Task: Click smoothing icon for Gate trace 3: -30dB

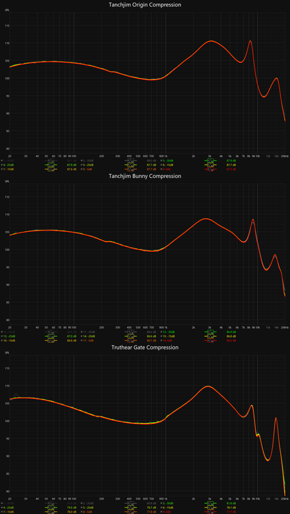Action: 211,503
